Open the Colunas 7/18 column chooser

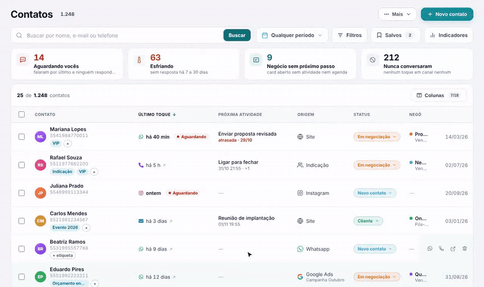[x=438, y=95]
